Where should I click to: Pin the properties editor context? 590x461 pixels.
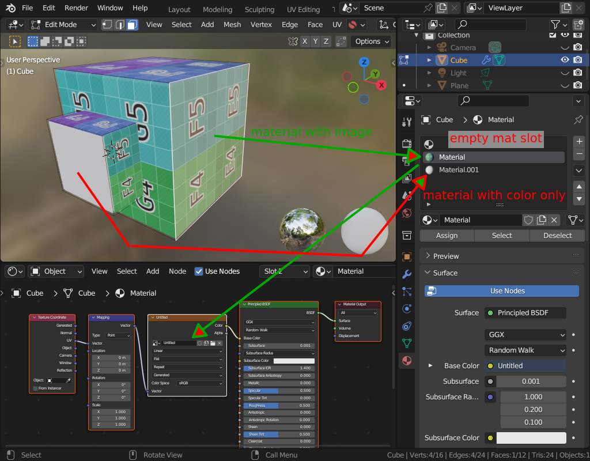tap(578, 120)
